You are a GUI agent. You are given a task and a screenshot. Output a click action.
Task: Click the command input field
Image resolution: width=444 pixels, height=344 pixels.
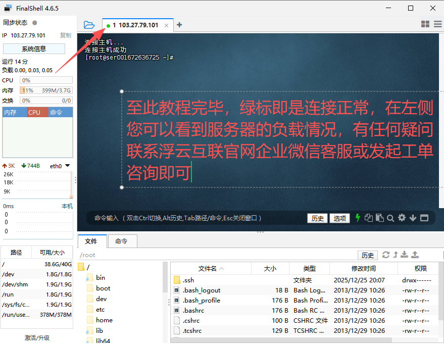coord(197,218)
